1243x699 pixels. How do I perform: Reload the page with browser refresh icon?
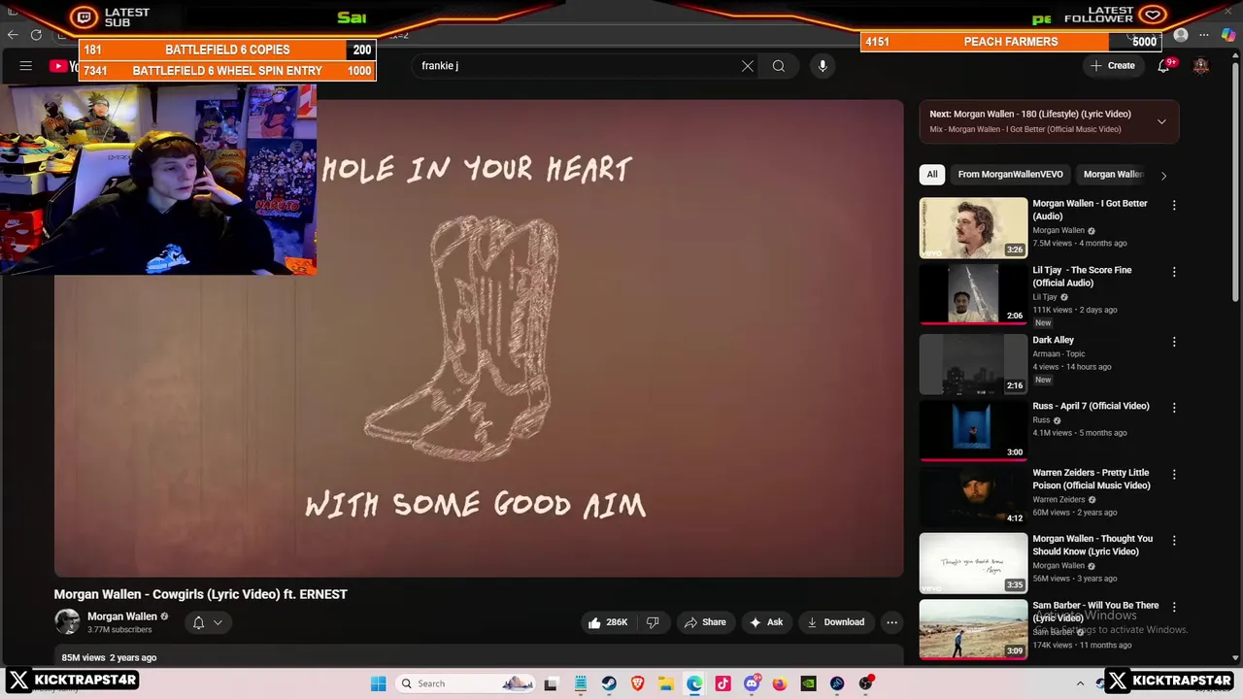(36, 35)
